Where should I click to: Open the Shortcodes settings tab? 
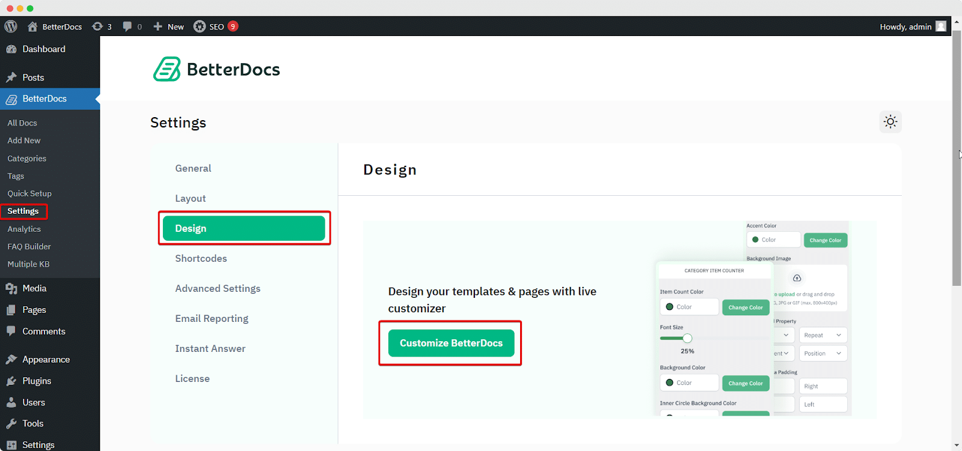[201, 258]
